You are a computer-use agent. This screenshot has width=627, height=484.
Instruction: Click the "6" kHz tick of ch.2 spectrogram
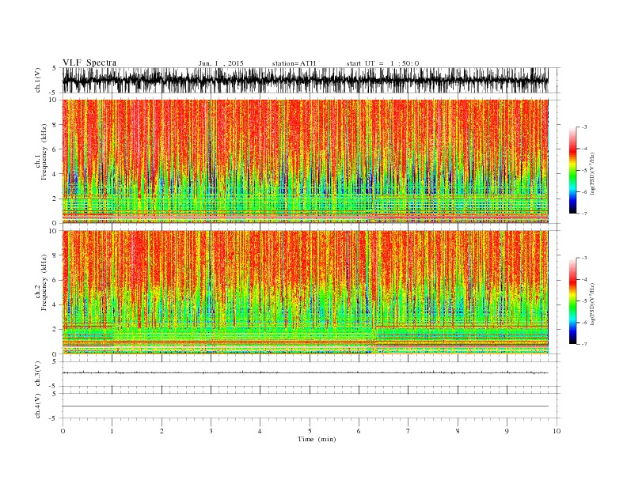point(55,280)
